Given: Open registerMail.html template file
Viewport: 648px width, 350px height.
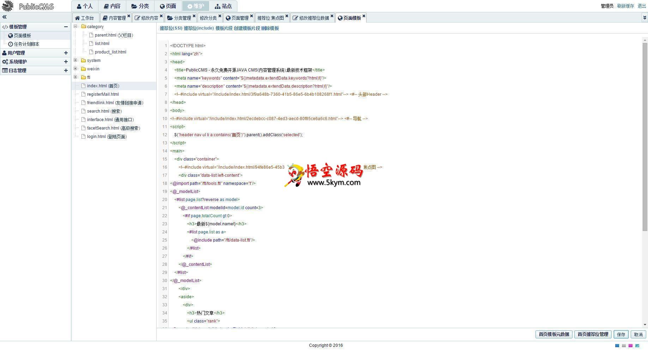Looking at the screenshot, I should click(103, 94).
